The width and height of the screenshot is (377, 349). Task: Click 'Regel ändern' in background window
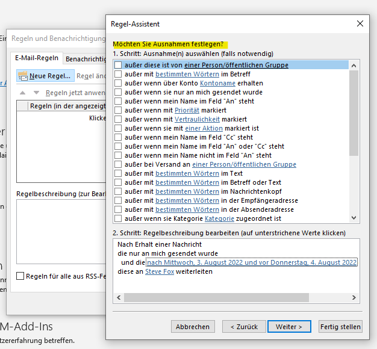[91, 76]
